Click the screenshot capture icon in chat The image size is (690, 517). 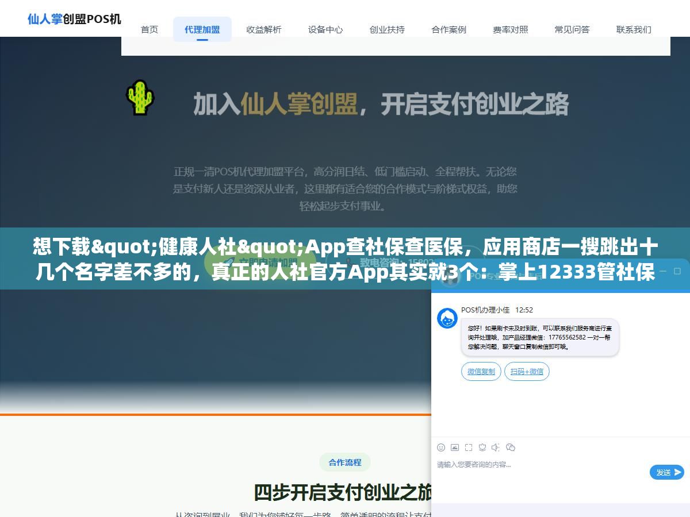click(x=469, y=447)
